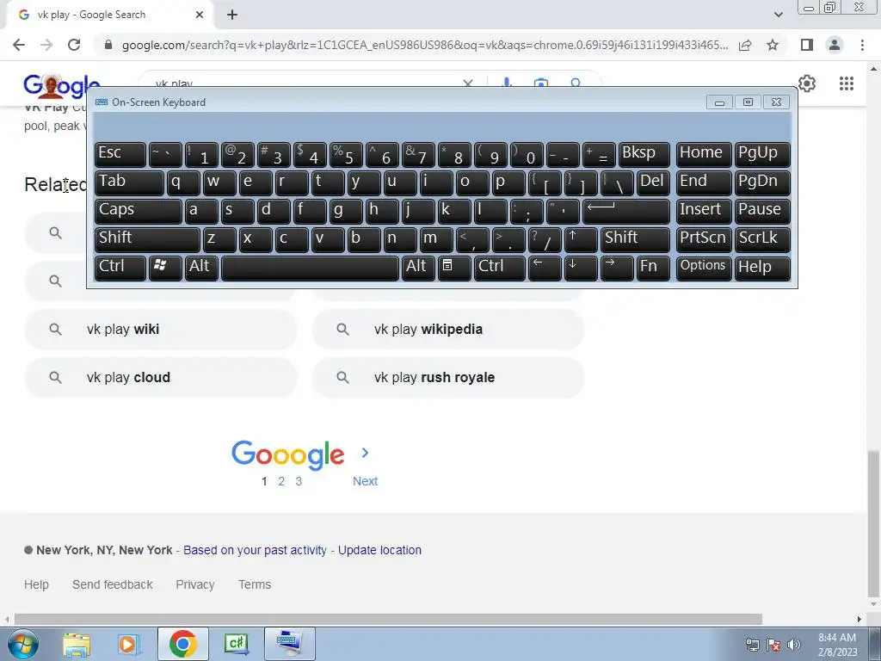Toggle the Fn key on keyboard
The width and height of the screenshot is (881, 661).
tap(654, 268)
